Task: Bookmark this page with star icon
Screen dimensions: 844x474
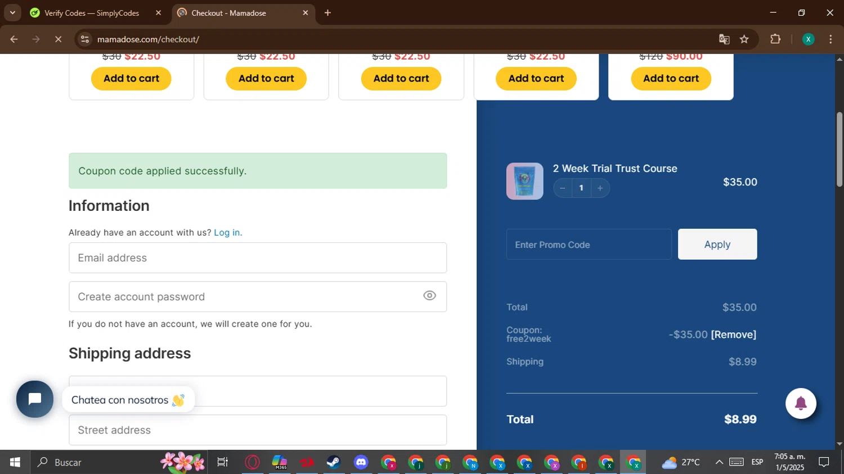Action: coord(744,39)
